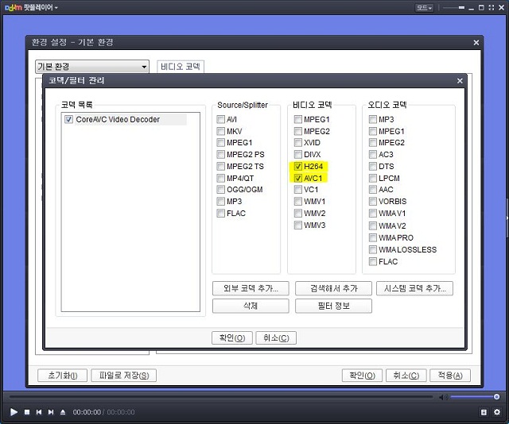Check MP4/QT splitter option
Viewport: 509px width, 424px height.
click(x=221, y=179)
